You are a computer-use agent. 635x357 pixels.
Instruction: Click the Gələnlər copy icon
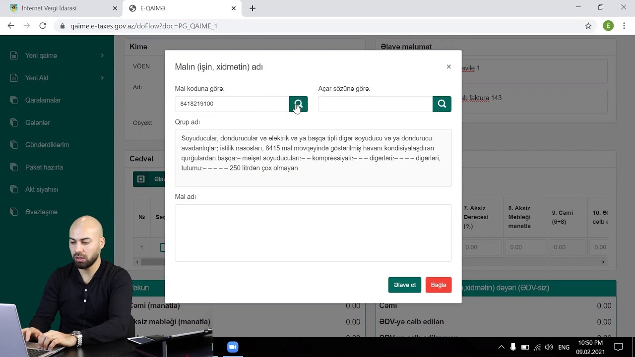coord(14,122)
